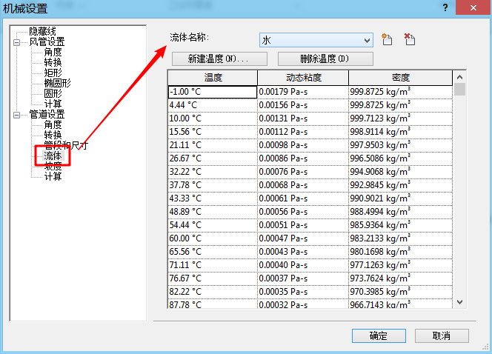Close the 机械设置 dialog
This screenshot has width=492, height=354.
(x=473, y=7)
